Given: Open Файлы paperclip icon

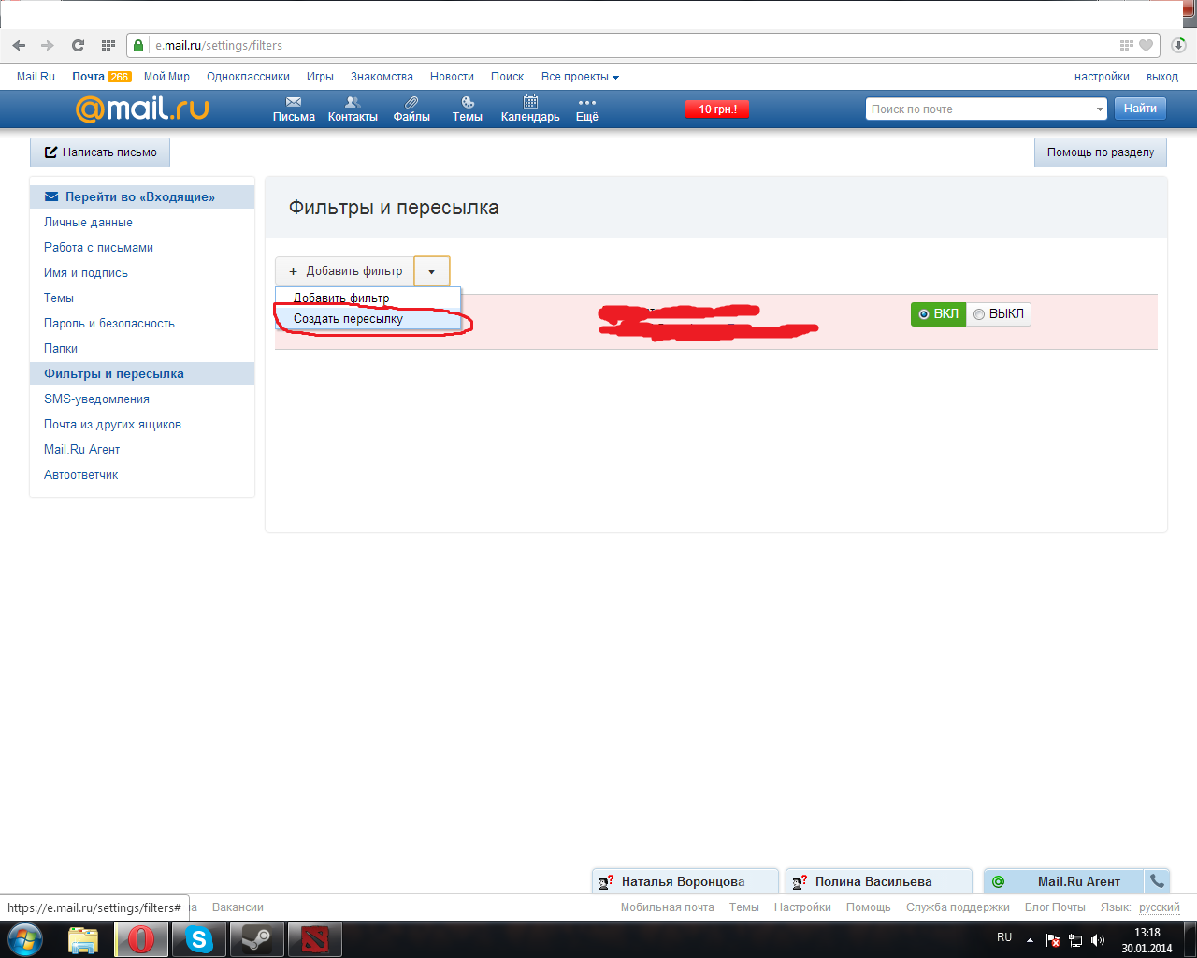Looking at the screenshot, I should [411, 102].
